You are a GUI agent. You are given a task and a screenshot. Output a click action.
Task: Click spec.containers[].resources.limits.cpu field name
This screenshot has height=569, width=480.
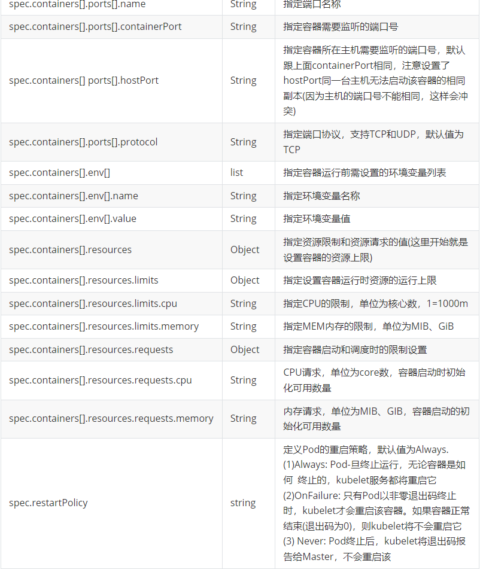pos(93,303)
